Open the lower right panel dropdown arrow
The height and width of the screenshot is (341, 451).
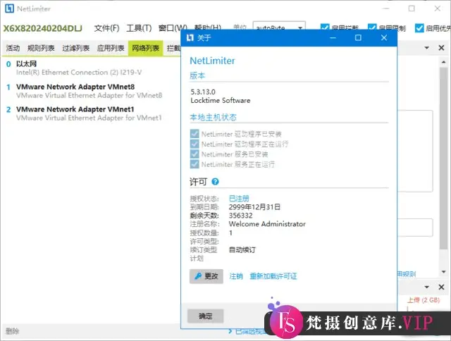coord(427,287)
